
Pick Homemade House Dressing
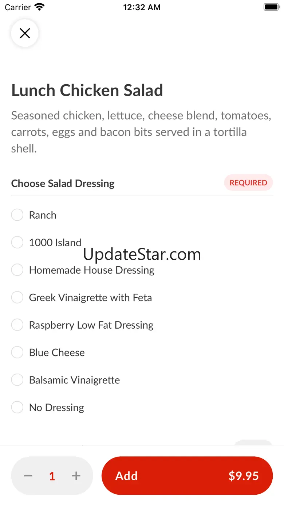pos(17,270)
